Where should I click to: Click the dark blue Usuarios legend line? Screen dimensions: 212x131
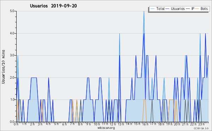[x=167, y=9]
